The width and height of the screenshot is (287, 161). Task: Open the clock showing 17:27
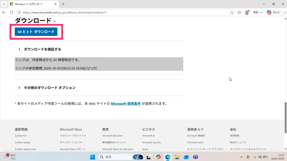click(x=278, y=157)
